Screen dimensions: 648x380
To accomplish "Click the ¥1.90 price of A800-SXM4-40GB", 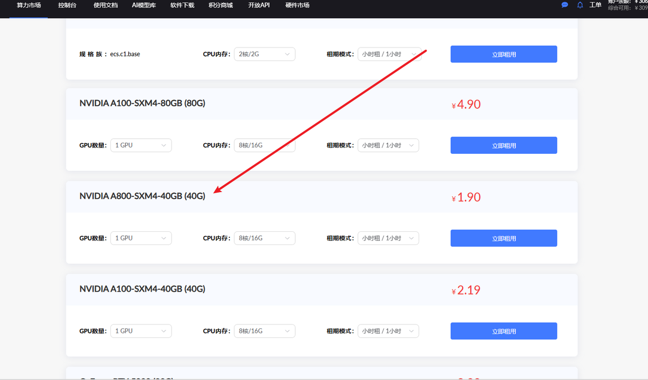I will 465,197.
